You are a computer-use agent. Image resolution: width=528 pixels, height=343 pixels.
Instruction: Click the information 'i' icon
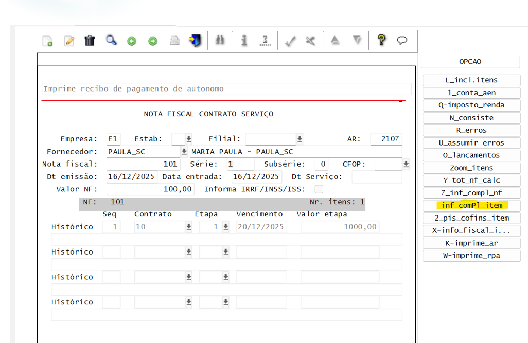point(244,41)
